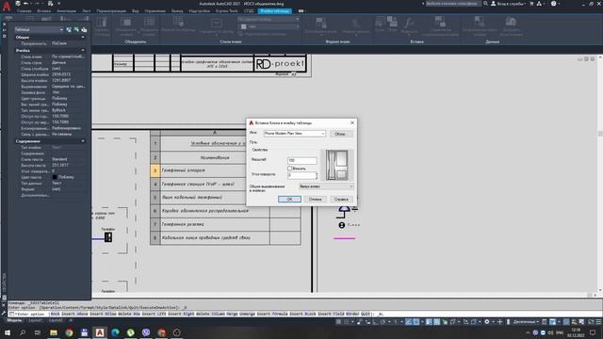Open the cell background fill dropdown in ribbon
The width and height of the screenshot is (603, 339).
coord(269,26)
